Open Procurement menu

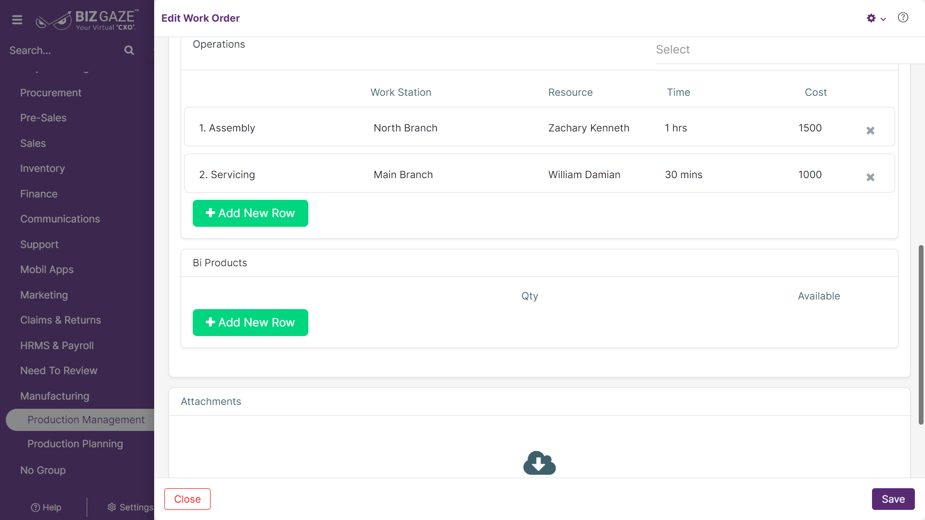click(x=51, y=93)
